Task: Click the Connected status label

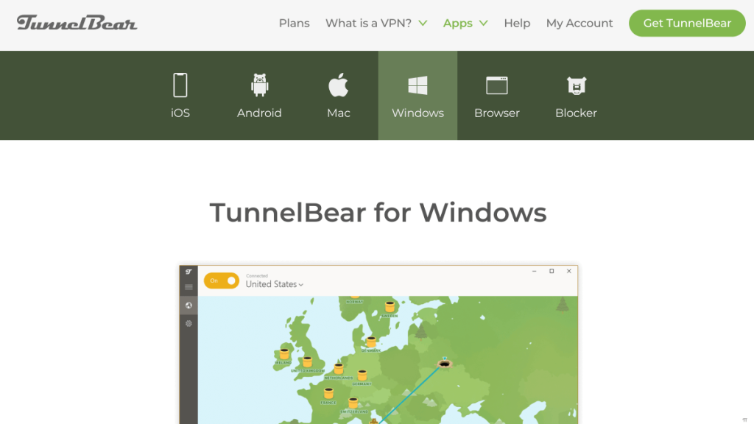Action: coord(257,276)
